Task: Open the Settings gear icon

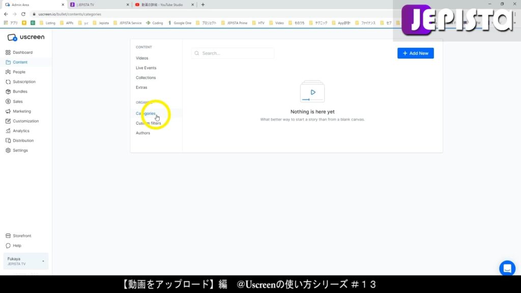Action: click(x=8, y=151)
